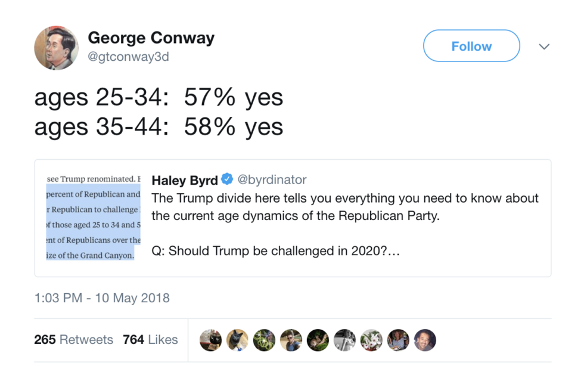Click the blue verified badge
584x366 pixels.
[227, 179]
